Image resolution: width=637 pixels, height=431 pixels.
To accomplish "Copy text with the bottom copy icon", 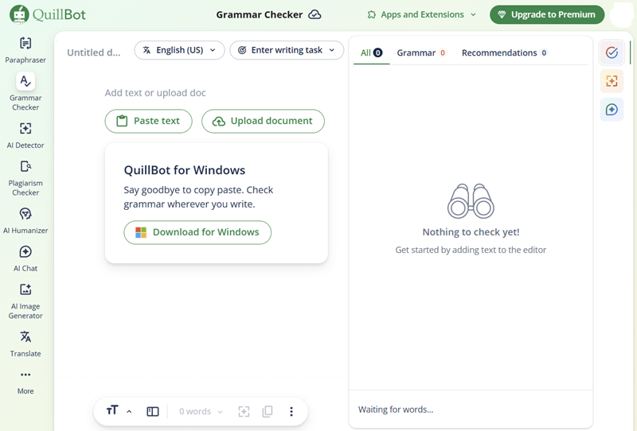I will click(268, 412).
